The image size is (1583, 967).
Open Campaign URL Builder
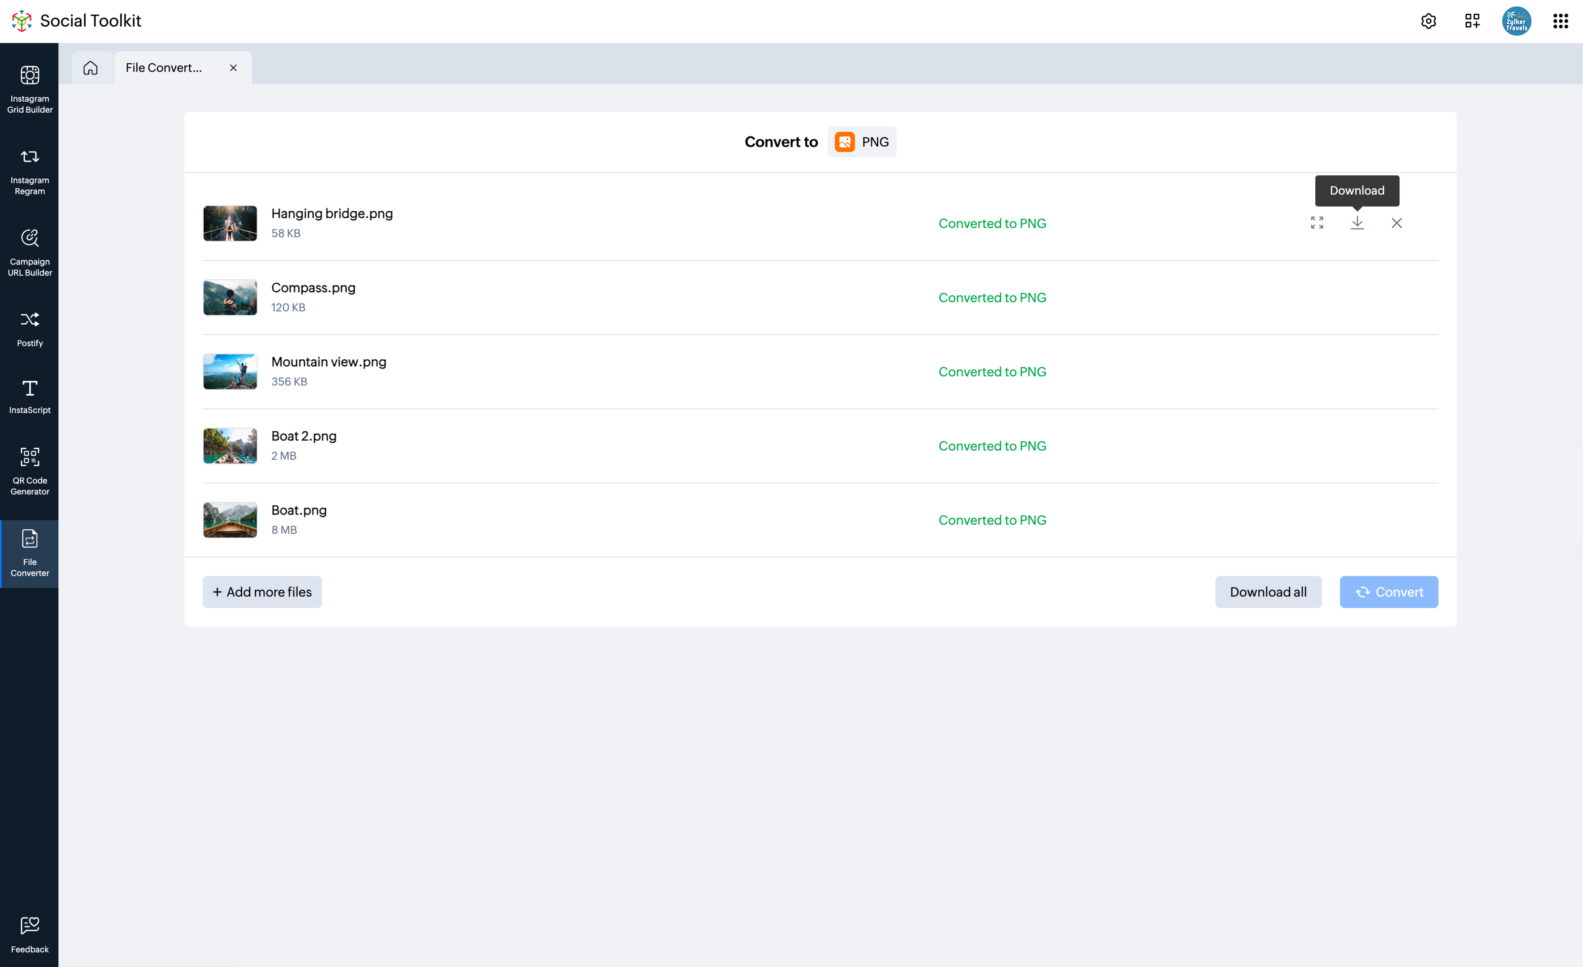click(30, 252)
